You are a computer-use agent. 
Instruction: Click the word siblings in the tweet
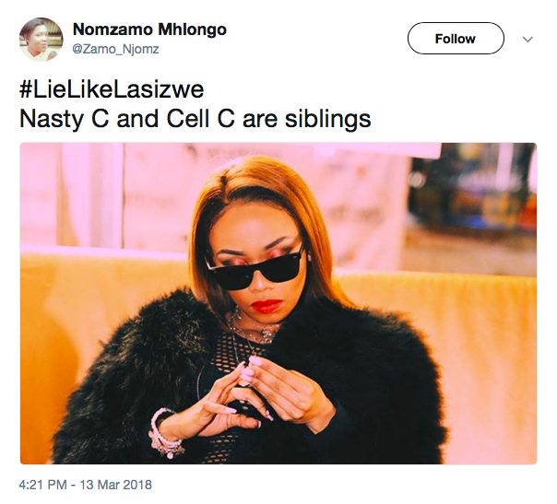click(328, 119)
